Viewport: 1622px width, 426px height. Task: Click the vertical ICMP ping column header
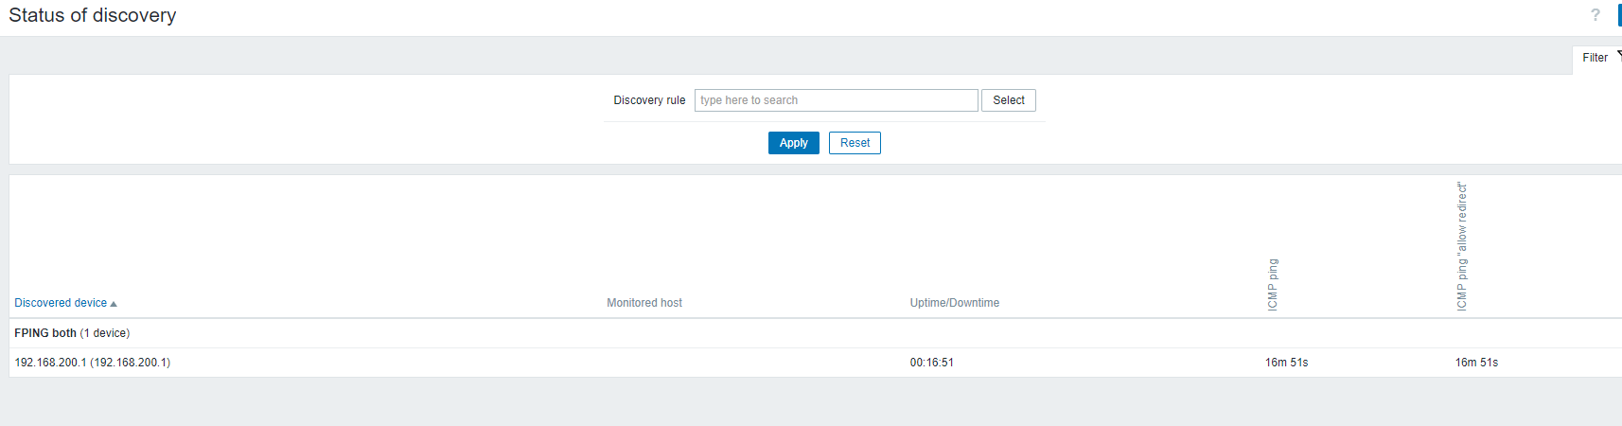pyautogui.click(x=1273, y=284)
